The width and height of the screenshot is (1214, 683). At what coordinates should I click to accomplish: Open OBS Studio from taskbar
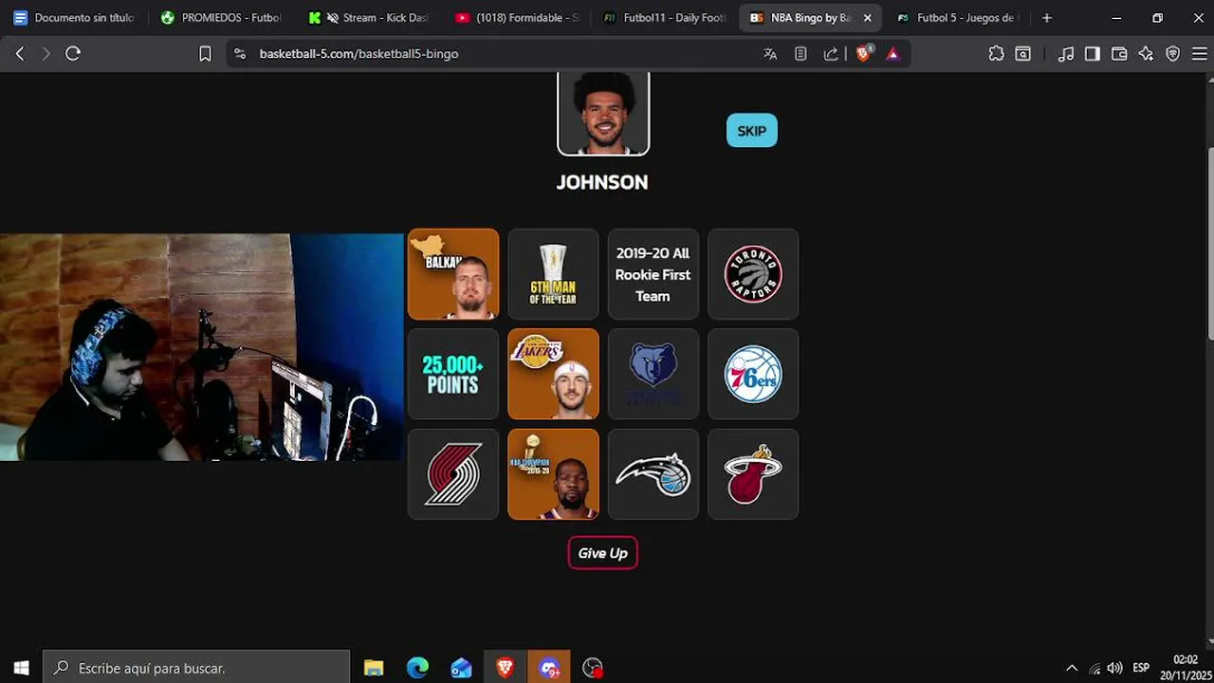click(593, 668)
